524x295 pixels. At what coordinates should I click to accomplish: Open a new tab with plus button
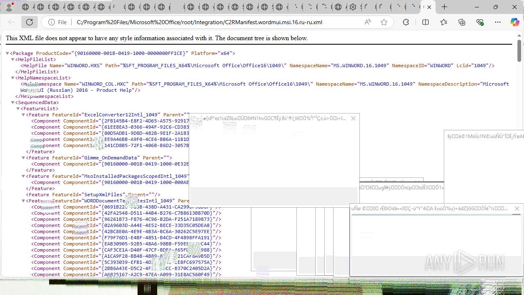[444, 7]
